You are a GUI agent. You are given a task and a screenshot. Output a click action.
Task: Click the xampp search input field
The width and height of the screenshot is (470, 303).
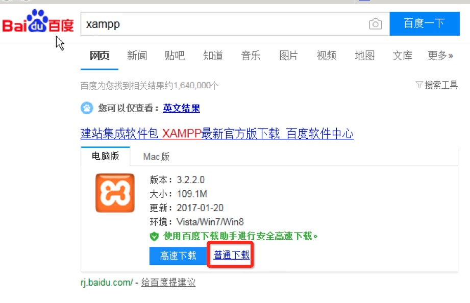click(x=225, y=24)
